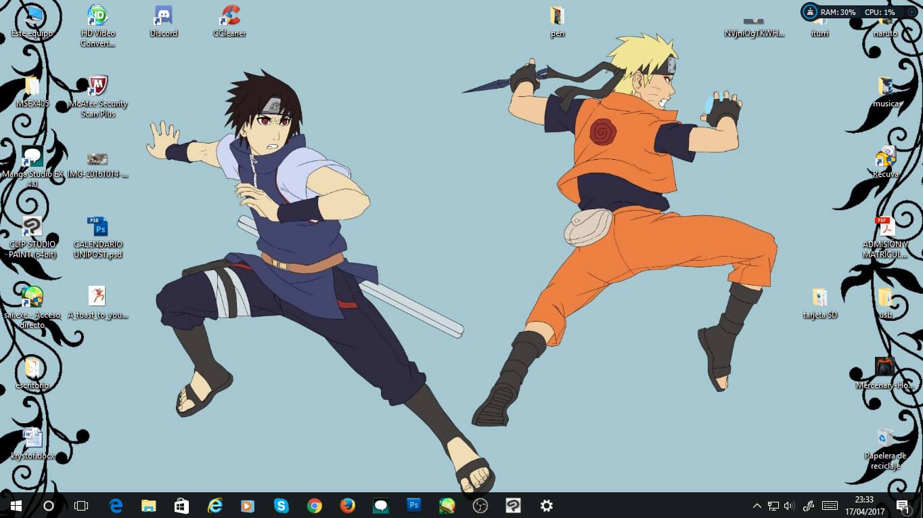Click the pen tablet tray icon
923x518 pixels.
tap(808, 506)
